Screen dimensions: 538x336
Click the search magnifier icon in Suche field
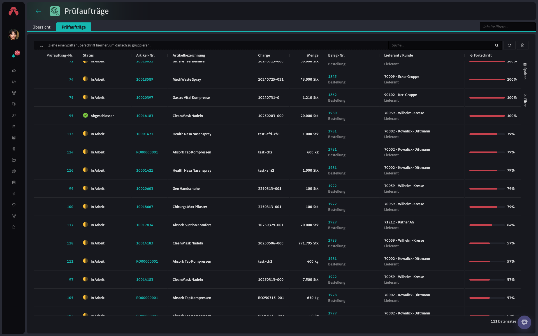[x=497, y=45]
